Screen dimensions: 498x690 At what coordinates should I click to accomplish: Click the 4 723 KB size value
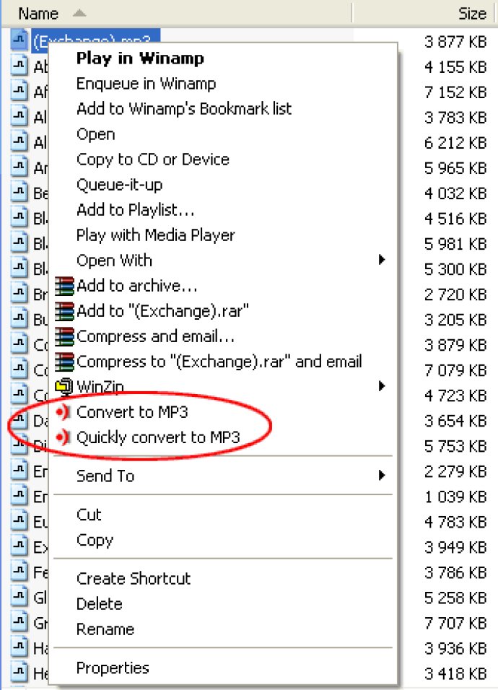455,396
